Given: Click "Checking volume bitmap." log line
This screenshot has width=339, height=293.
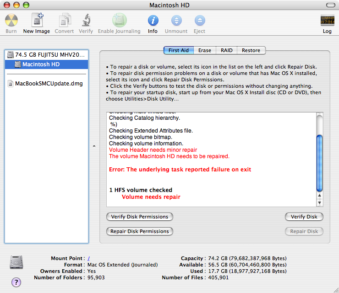Looking at the screenshot, I should (141, 137).
